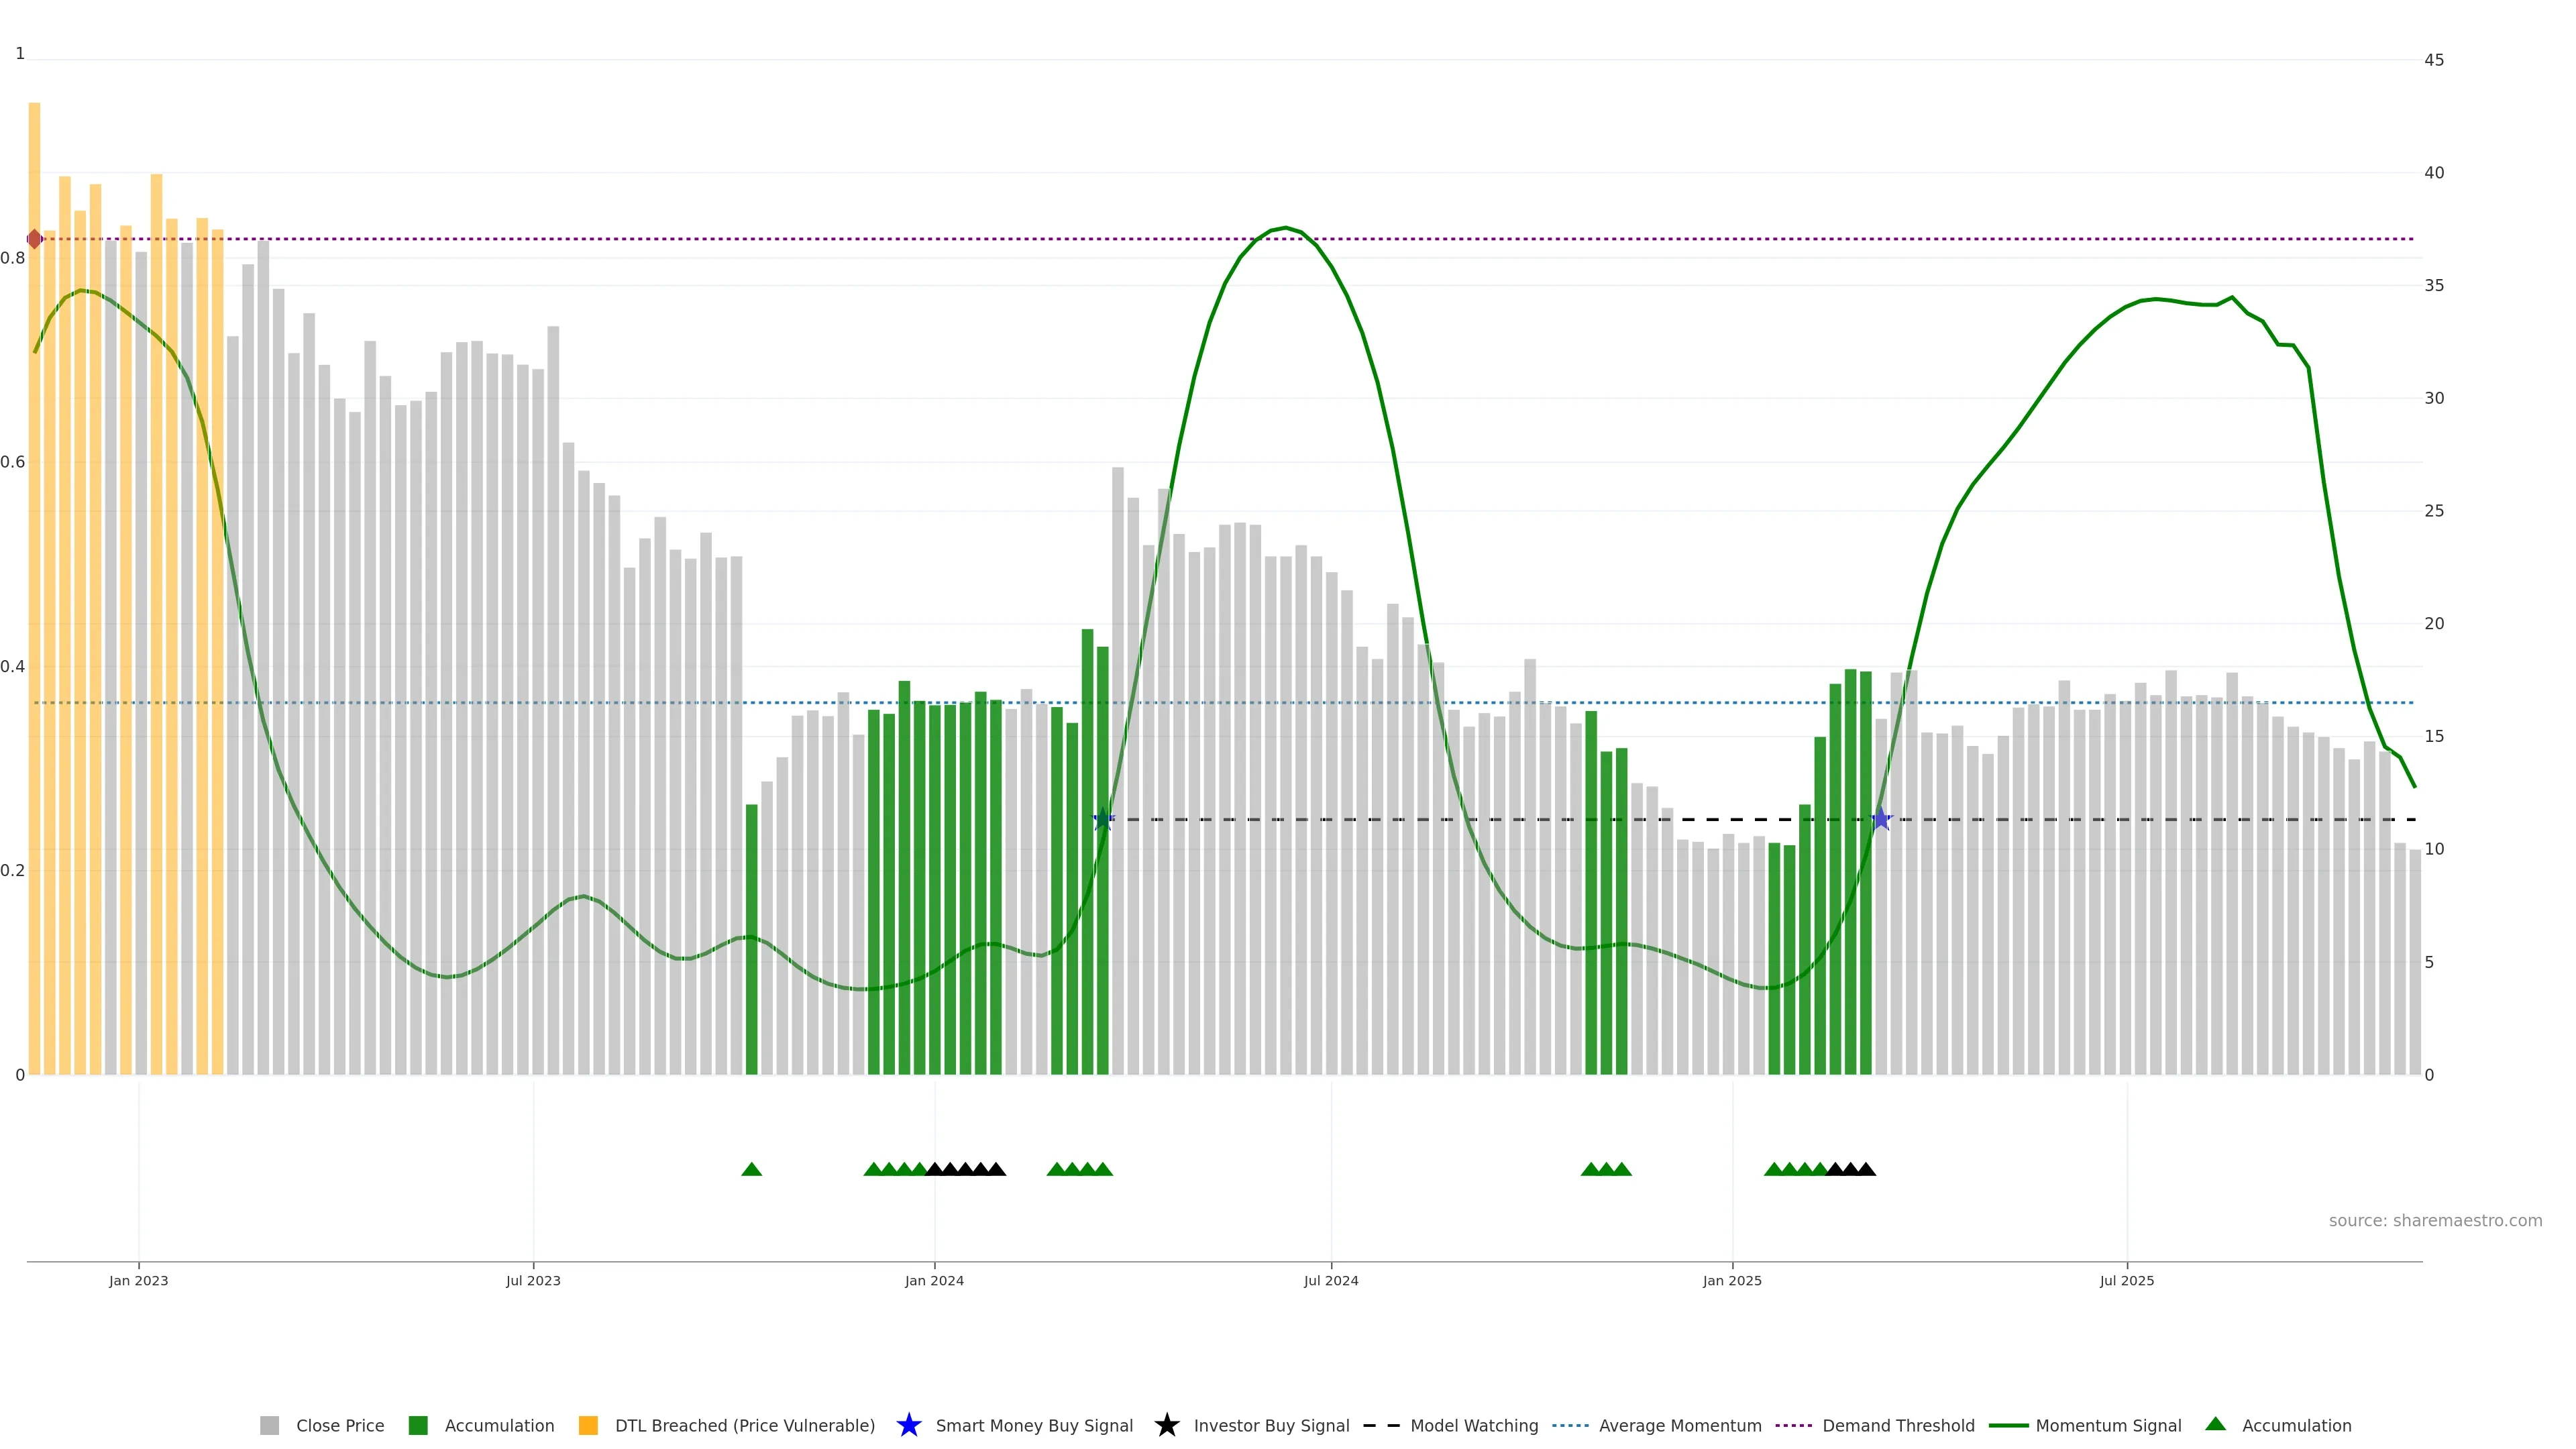Click the single green triangle near October 2023
Viewport: 2576px width, 1449px height.
[x=752, y=1169]
